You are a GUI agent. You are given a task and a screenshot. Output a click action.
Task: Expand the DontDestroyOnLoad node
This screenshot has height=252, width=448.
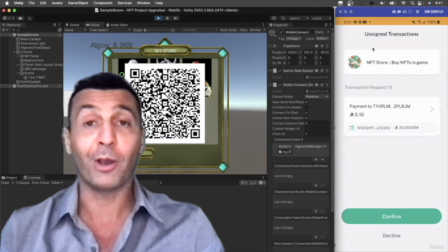coord(10,86)
